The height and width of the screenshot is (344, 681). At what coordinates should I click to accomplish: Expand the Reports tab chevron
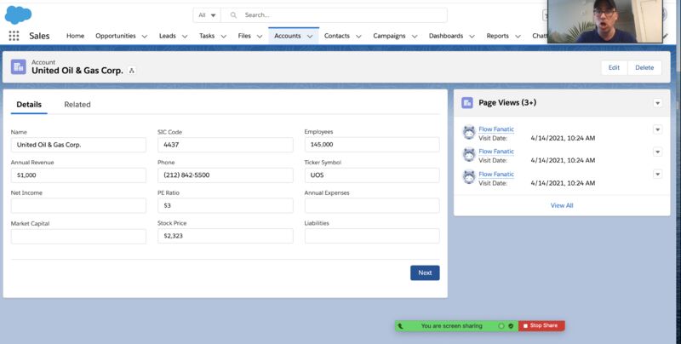tap(518, 37)
